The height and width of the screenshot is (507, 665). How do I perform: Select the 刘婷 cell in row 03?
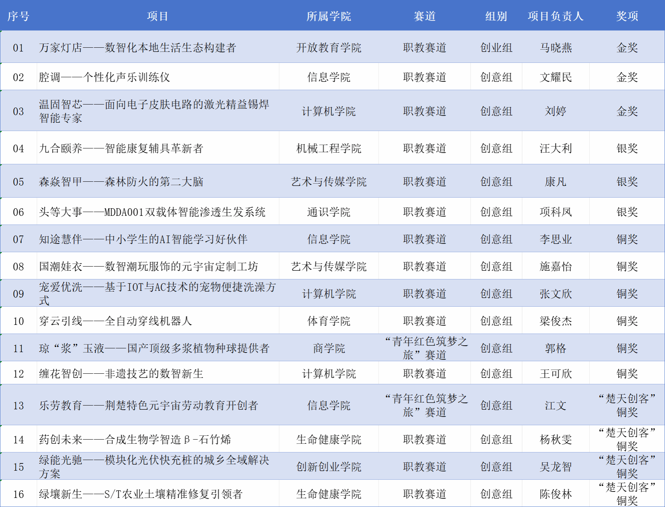[556, 111]
